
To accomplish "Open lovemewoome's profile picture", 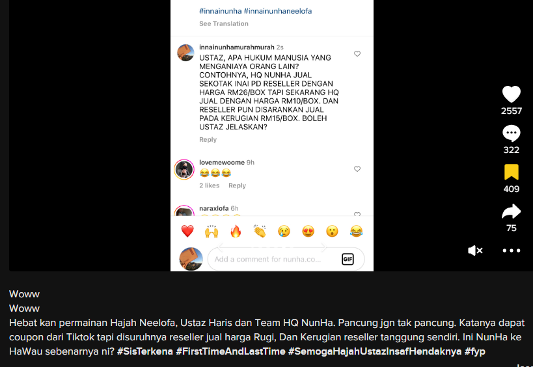I will coord(184,169).
